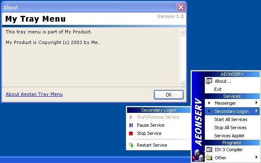Click the Programs section header
Viewport: 261px width, 163px height.
click(x=232, y=143)
